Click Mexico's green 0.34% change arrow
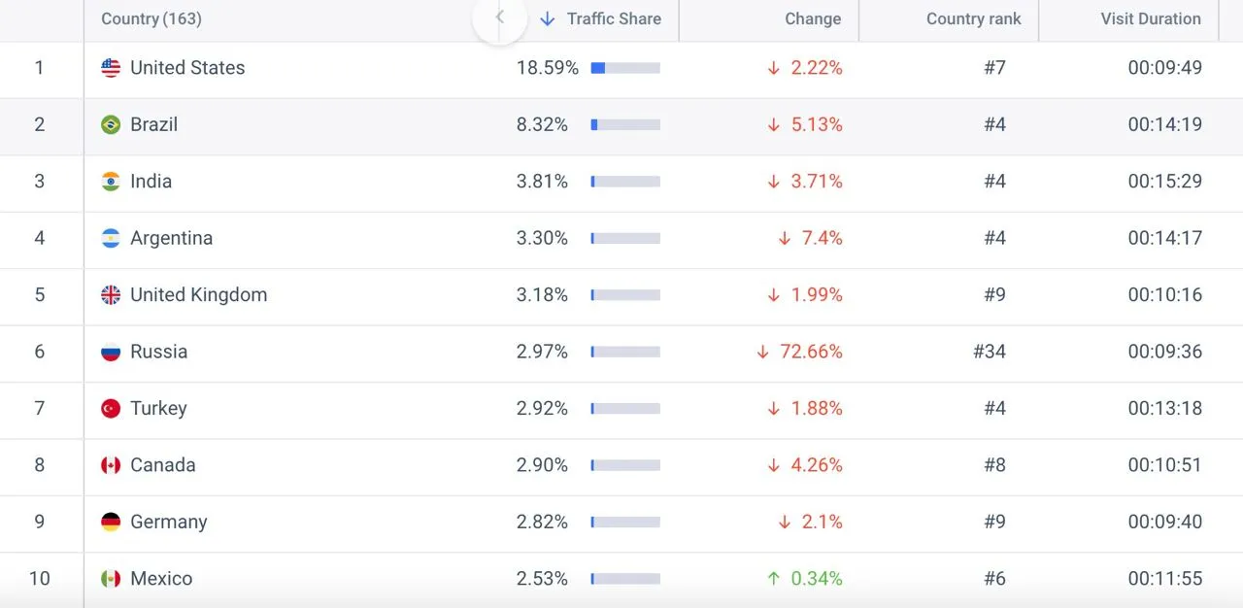The height and width of the screenshot is (608, 1243). [773, 579]
